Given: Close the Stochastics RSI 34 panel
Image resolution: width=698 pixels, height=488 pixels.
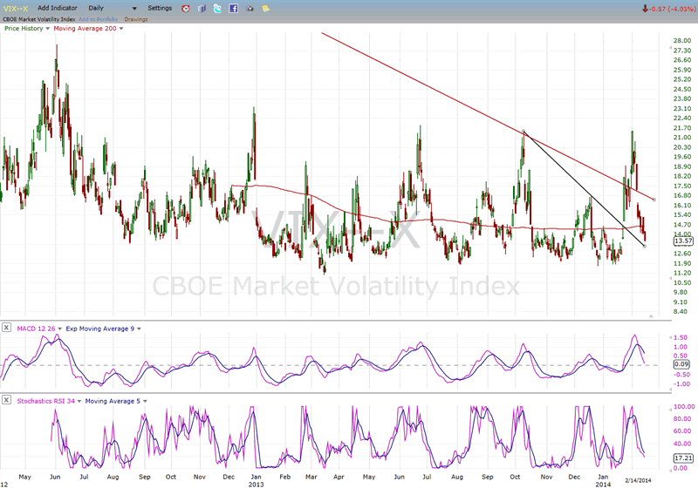Looking at the screenshot, I should [x=6, y=400].
